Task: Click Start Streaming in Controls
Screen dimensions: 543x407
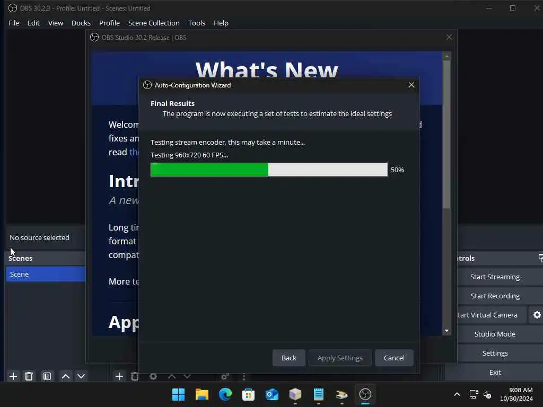Action: pyautogui.click(x=495, y=277)
